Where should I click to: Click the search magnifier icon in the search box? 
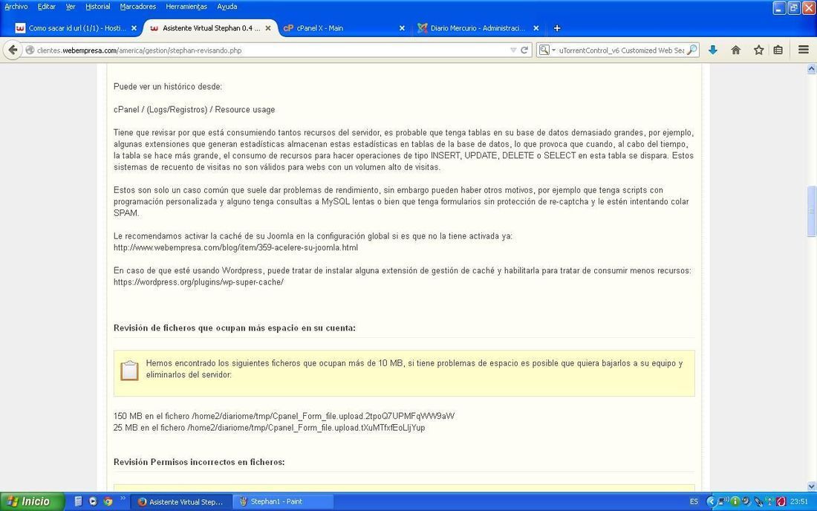(x=692, y=50)
